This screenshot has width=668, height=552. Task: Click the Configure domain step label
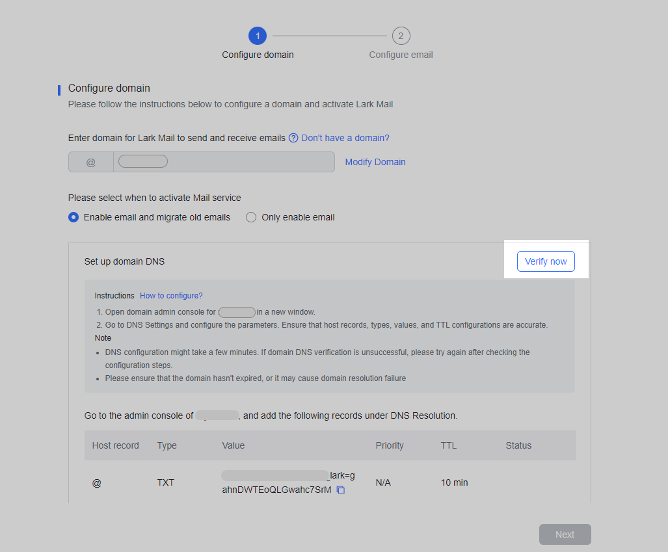[x=258, y=55]
